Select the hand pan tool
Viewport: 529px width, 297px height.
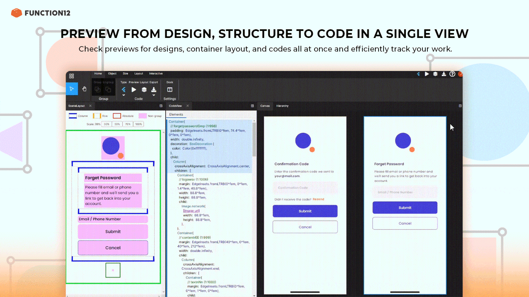tap(84, 89)
